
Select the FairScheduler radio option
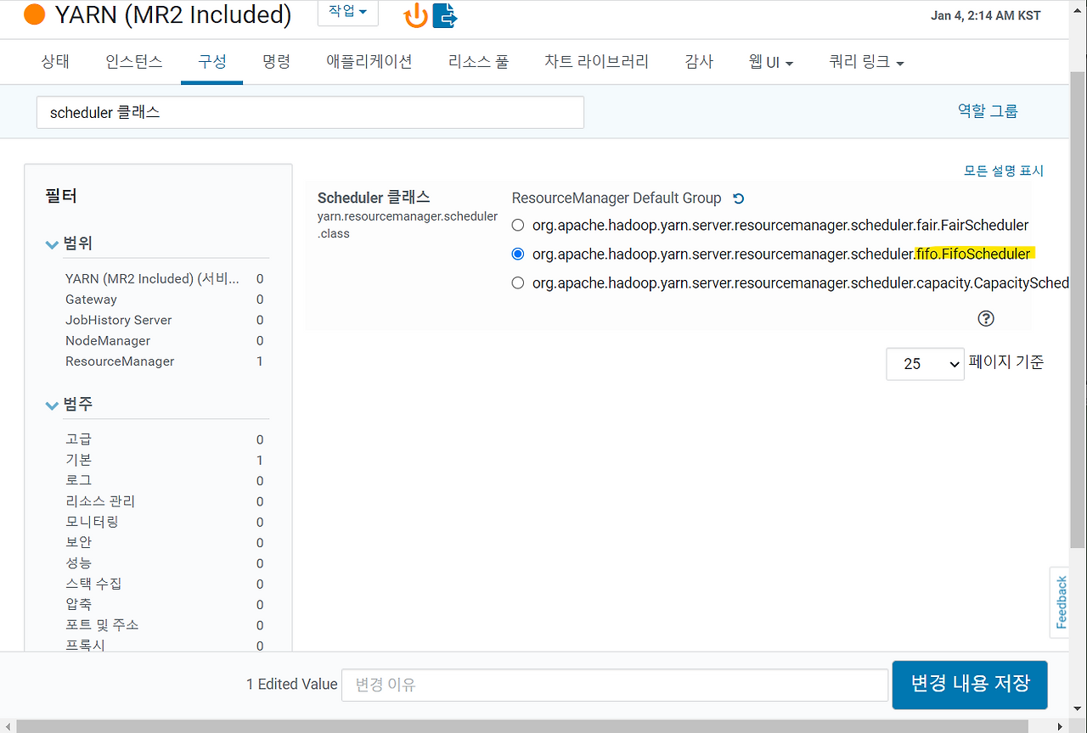[518, 226]
